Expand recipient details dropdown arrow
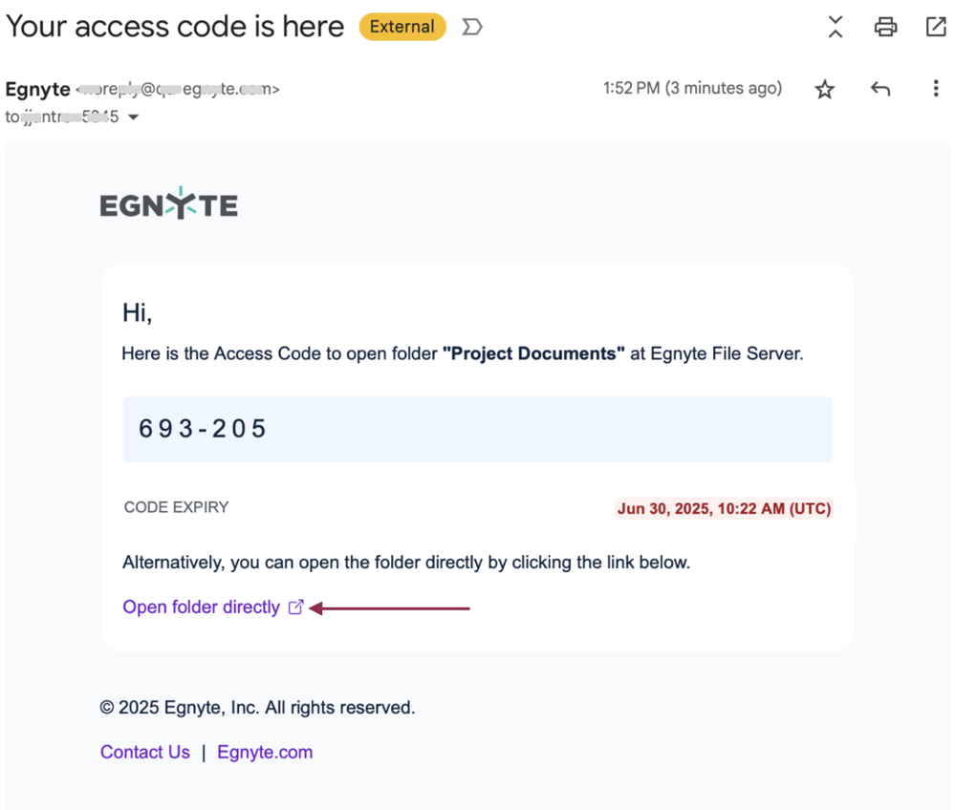This screenshot has height=810, width=955. pos(134,117)
